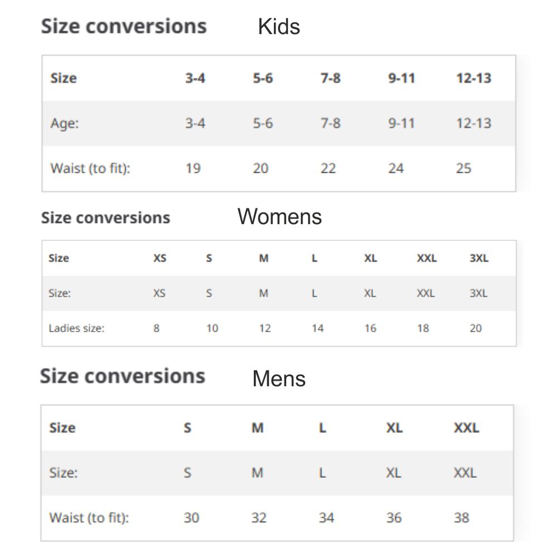Click mens waist value 38

[x=461, y=518]
